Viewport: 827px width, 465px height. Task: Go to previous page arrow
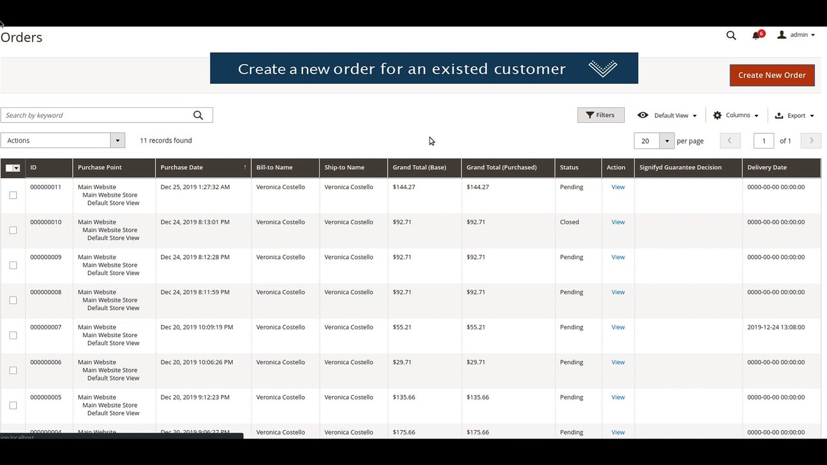click(x=730, y=141)
